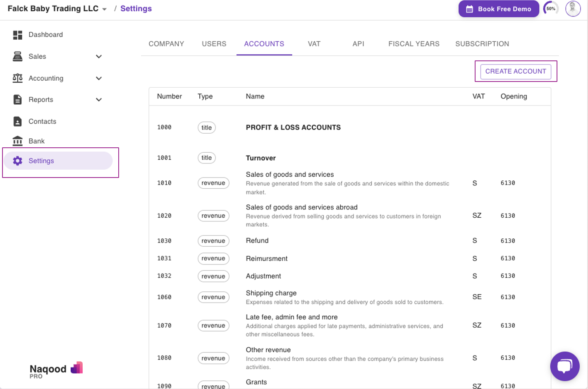Click the Bank building icon
This screenshot has height=389, width=588.
click(17, 141)
